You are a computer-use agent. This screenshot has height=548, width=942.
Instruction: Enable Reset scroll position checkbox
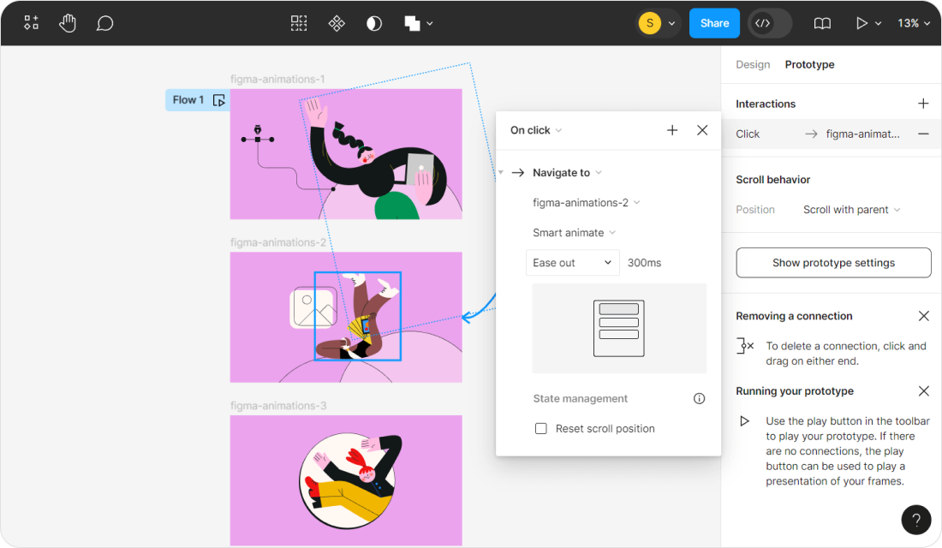(541, 428)
